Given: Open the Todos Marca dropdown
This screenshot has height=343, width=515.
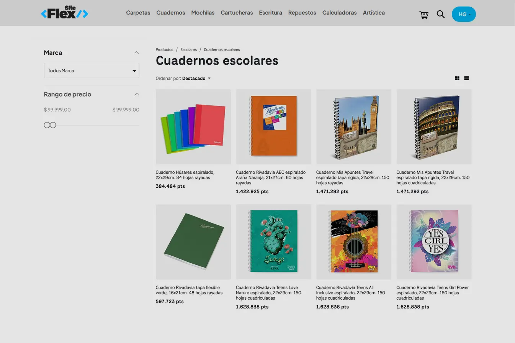Looking at the screenshot, I should (x=92, y=71).
